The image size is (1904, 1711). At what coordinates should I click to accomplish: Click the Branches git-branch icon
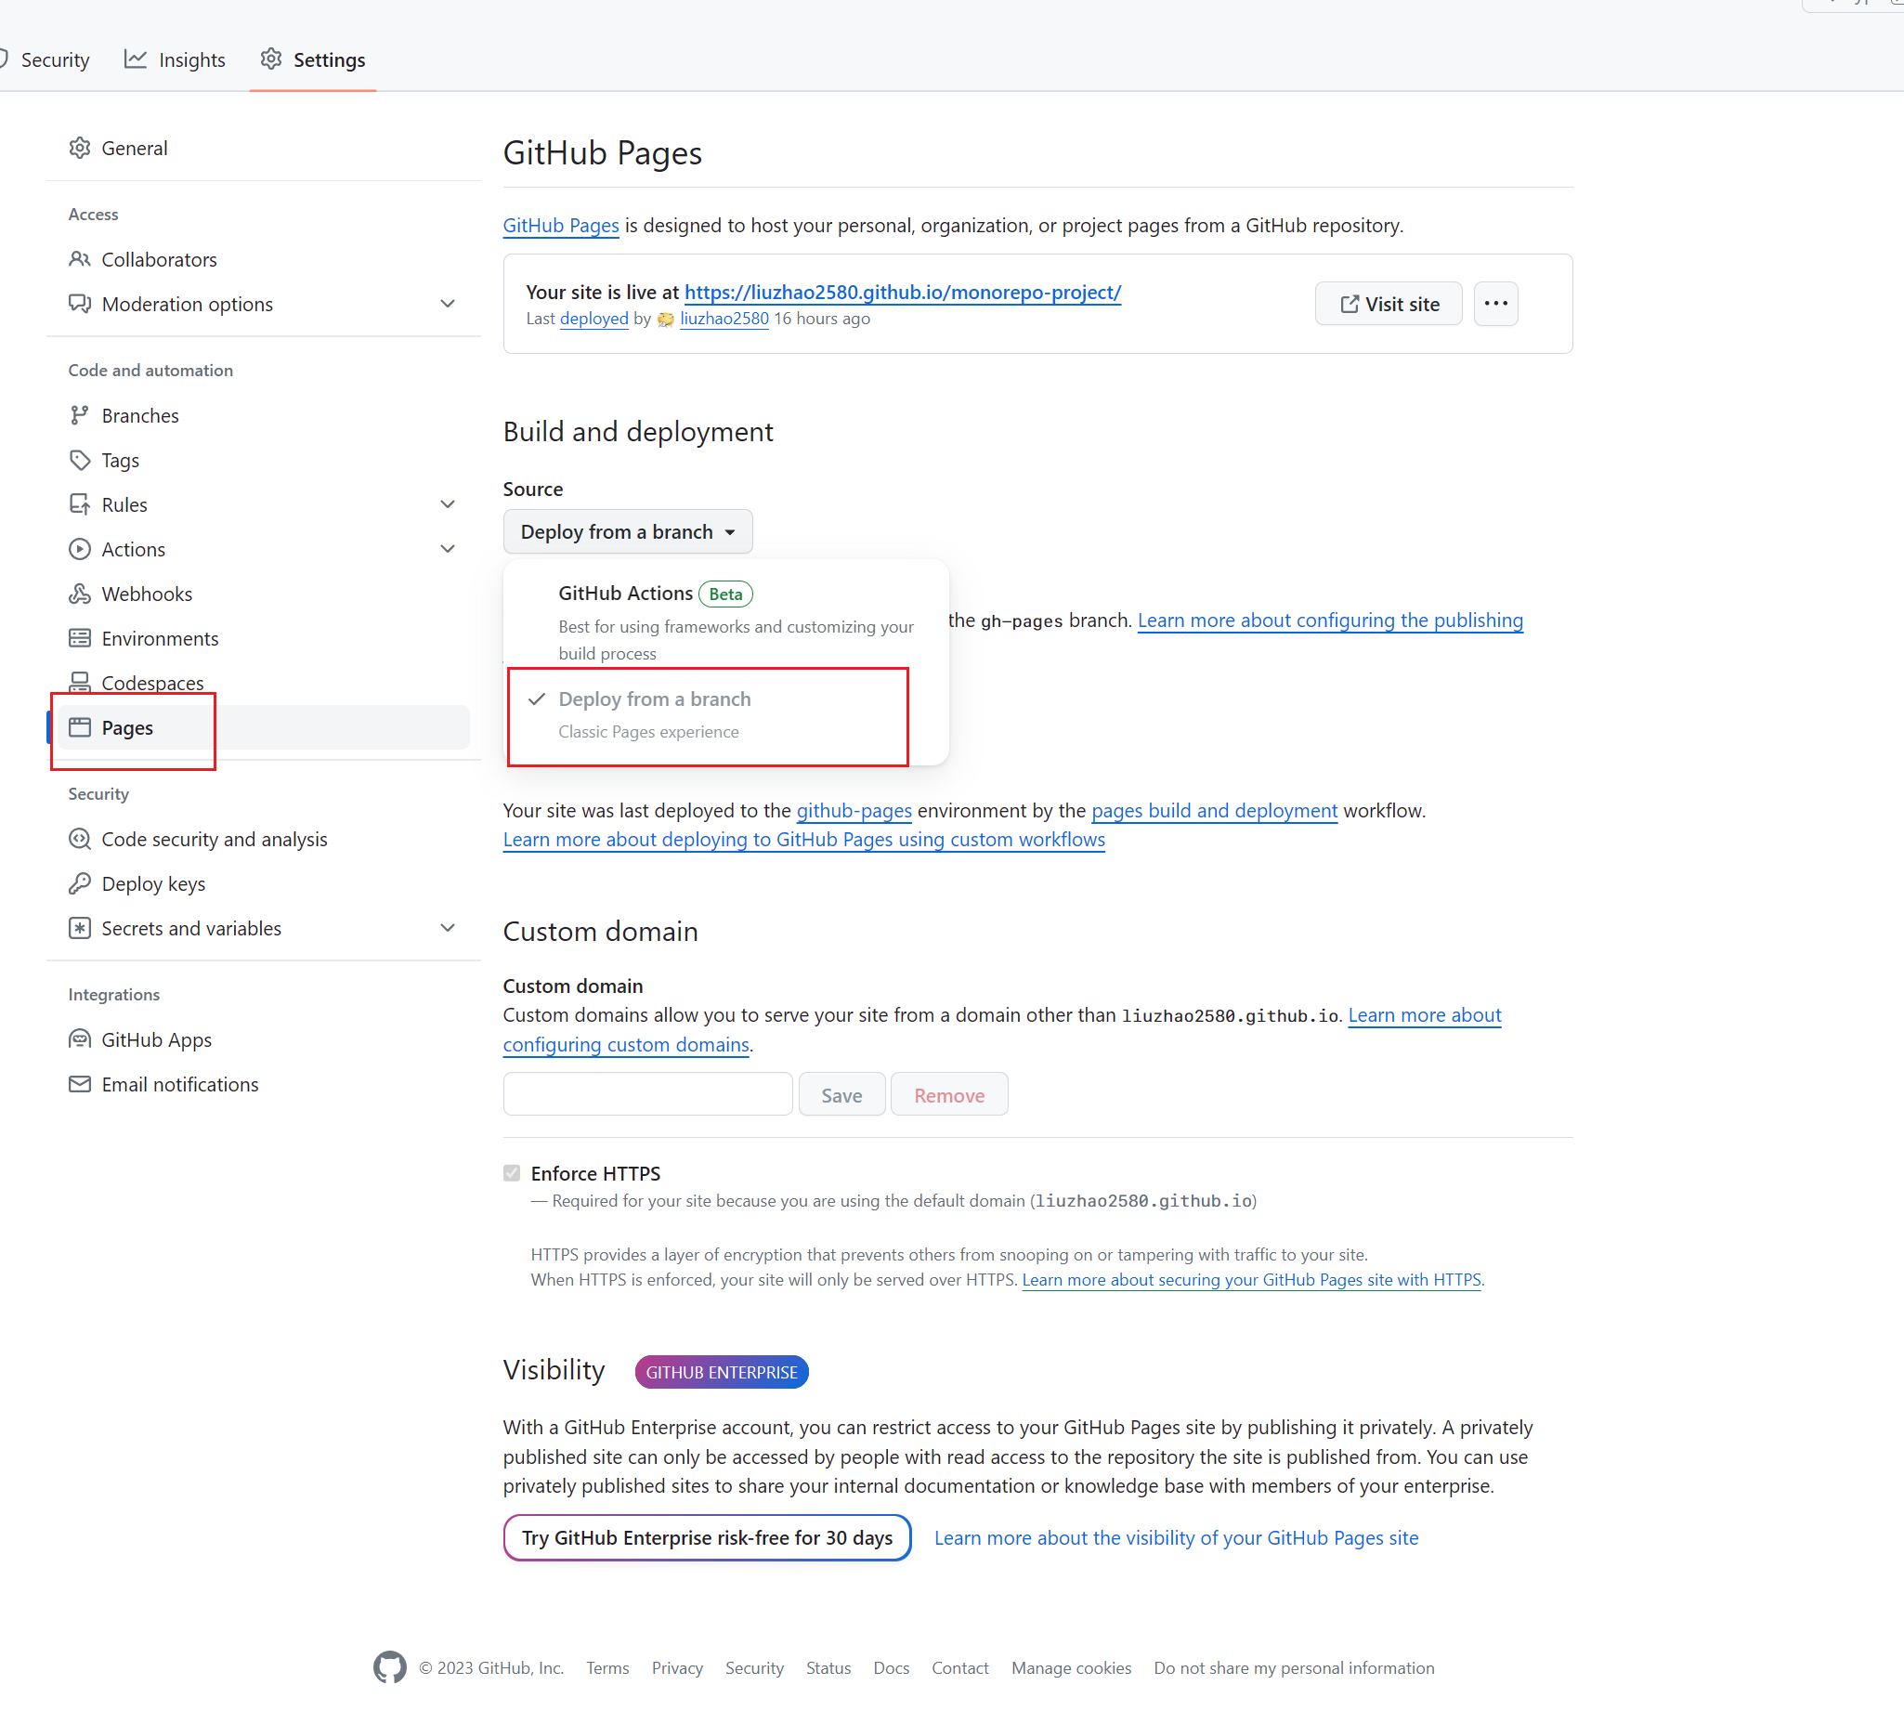[x=80, y=414]
